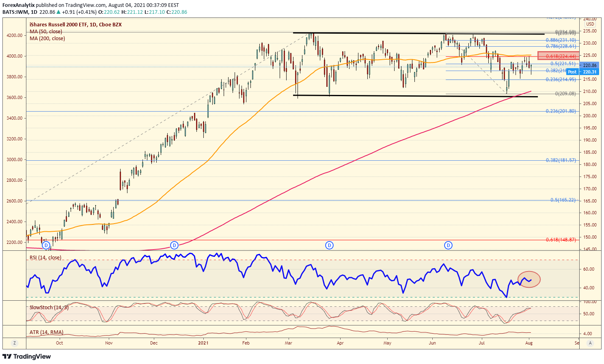Select the 0.786(228.61) Fibonacci label

[561, 47]
